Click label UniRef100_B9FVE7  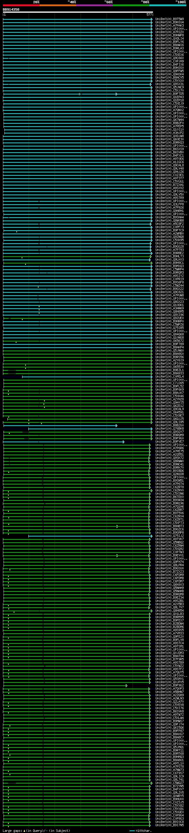[x=170, y=442]
